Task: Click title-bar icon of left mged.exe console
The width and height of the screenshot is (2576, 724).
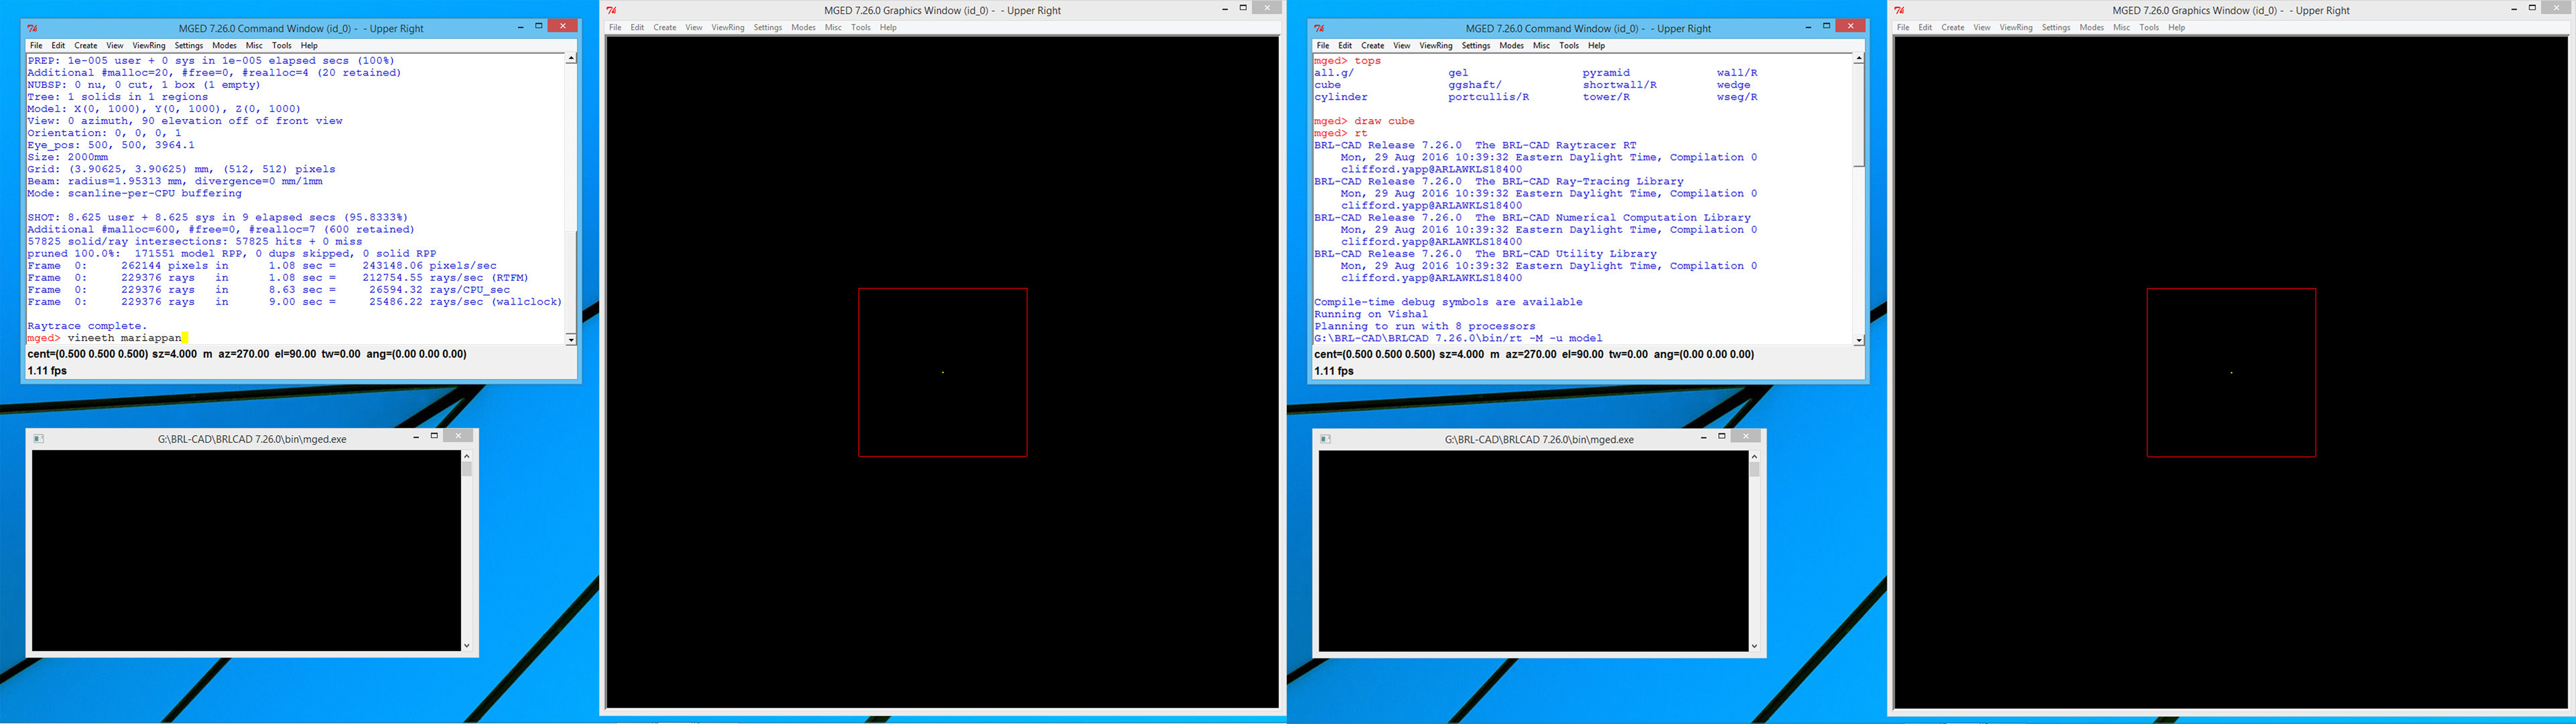Action: click(x=39, y=439)
